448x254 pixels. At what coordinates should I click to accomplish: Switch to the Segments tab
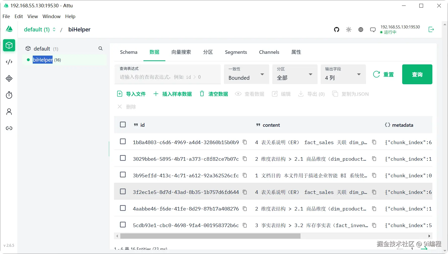pos(236,52)
